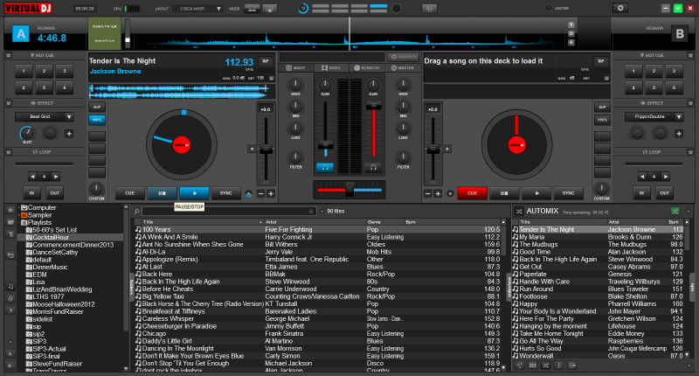Screen dimensions: 699x376
Task: Set loop IN point on deck A
Action: 31,193
